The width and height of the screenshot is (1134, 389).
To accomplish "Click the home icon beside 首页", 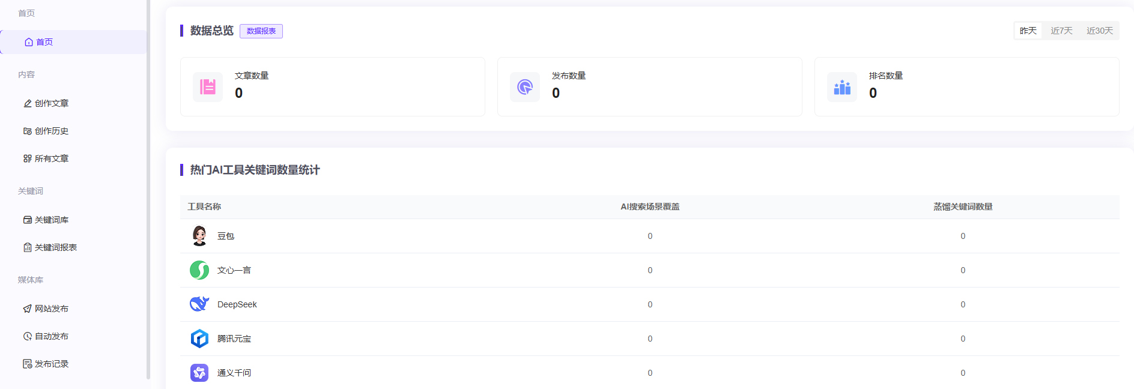I will (x=29, y=42).
